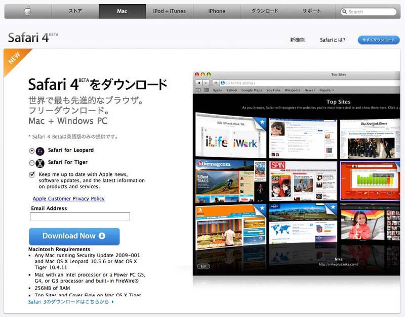Open the iLife iWork Top Sites thumbnail
The image size is (405, 317).
[x=231, y=136]
